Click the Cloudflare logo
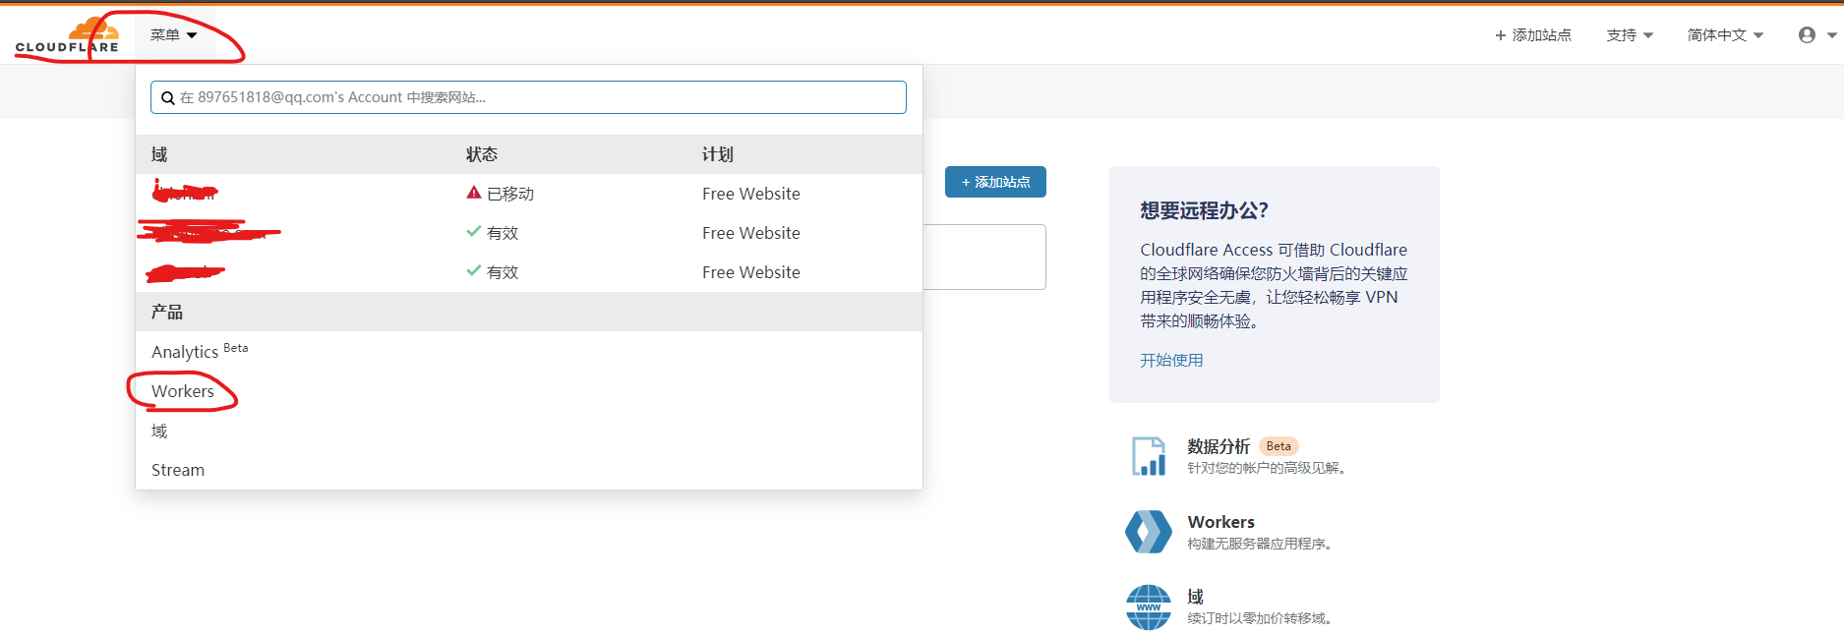Viewport: 1844px width, 634px height. [x=67, y=35]
